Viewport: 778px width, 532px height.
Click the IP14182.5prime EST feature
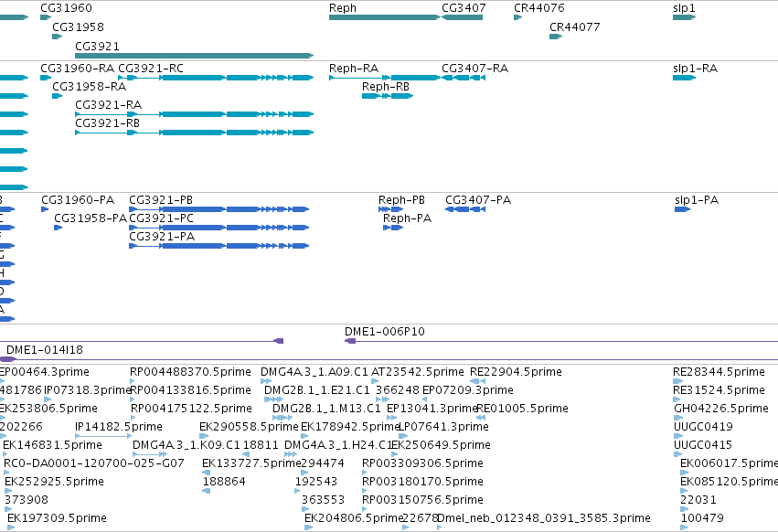[x=103, y=436]
